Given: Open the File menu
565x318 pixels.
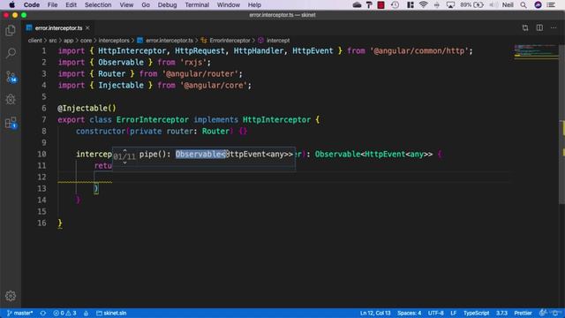Looking at the screenshot, I should pos(52,4).
